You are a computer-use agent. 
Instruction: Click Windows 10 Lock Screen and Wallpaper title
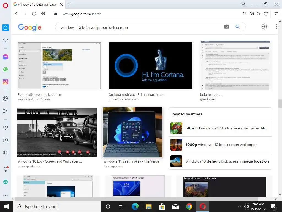click(50, 161)
